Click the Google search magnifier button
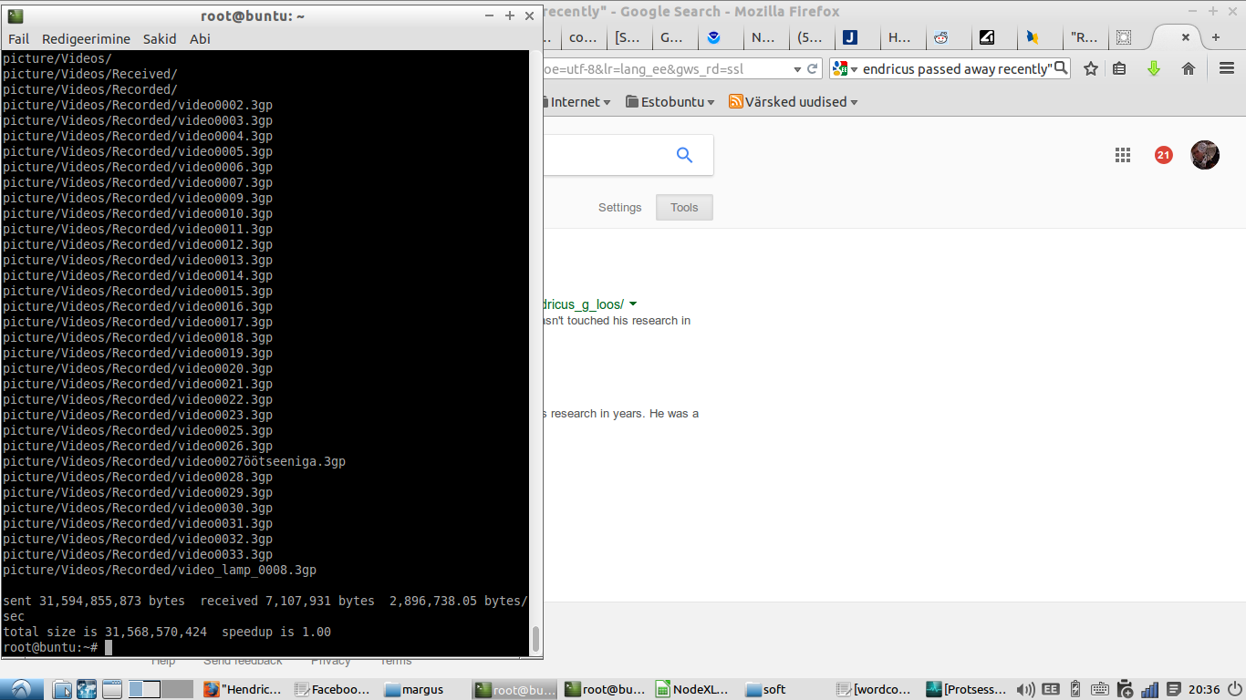Viewport: 1246px width, 700px height. click(x=684, y=155)
